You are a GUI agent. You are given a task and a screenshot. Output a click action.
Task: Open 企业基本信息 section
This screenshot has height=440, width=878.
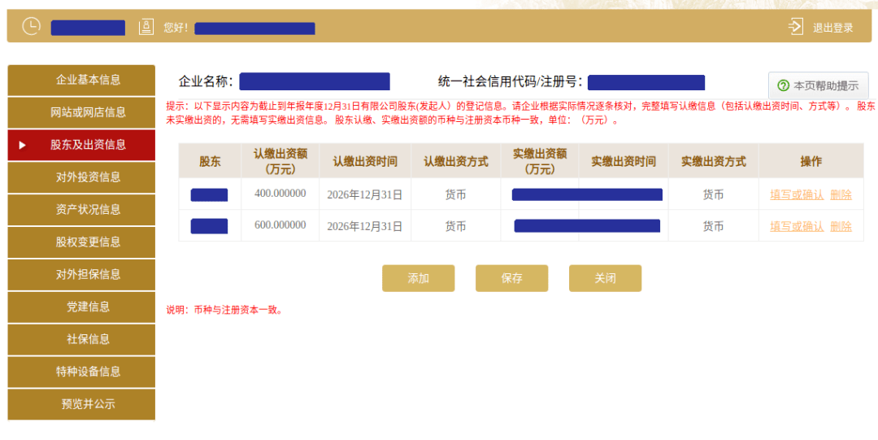(81, 80)
